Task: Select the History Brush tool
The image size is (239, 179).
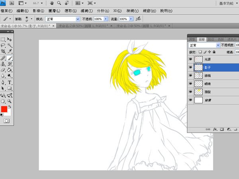Action: tap(10, 64)
